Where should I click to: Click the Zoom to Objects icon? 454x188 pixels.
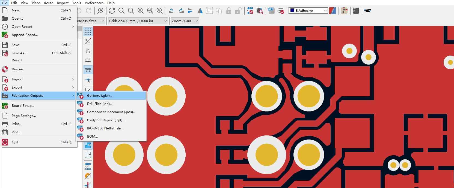150,11
